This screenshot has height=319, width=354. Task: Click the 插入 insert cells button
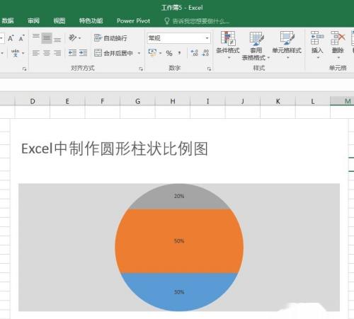[x=317, y=45]
